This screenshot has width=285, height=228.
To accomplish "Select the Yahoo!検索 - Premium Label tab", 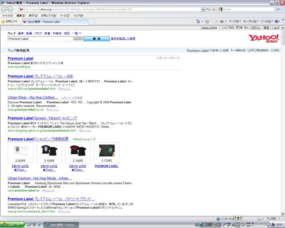I will click(55, 22).
